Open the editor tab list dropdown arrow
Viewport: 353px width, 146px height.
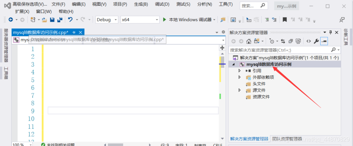pos(217,32)
